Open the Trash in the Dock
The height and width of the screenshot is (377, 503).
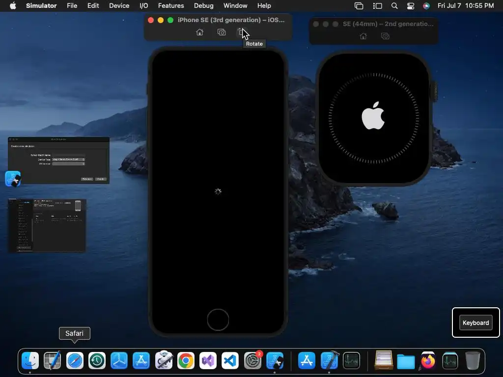tap(473, 361)
